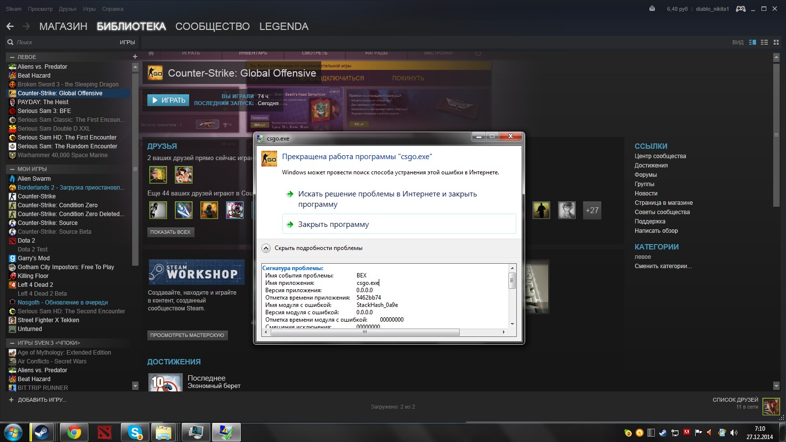The height and width of the screenshot is (442, 786).
Task: Open Dota 2 taskbar icon
Action: pyautogui.click(x=105, y=432)
